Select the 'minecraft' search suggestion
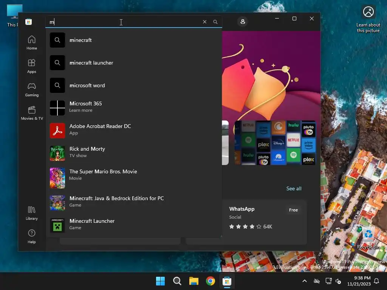This screenshot has width=387, height=290. click(134, 40)
